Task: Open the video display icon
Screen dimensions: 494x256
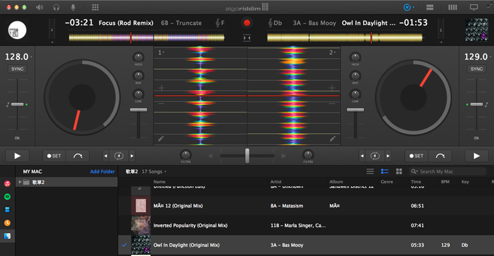Action: (x=474, y=7)
